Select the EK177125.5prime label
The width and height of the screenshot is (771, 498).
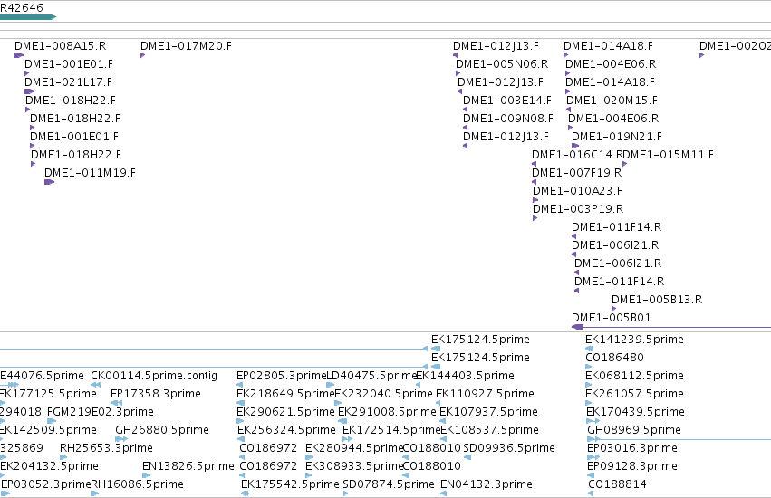tap(48, 394)
